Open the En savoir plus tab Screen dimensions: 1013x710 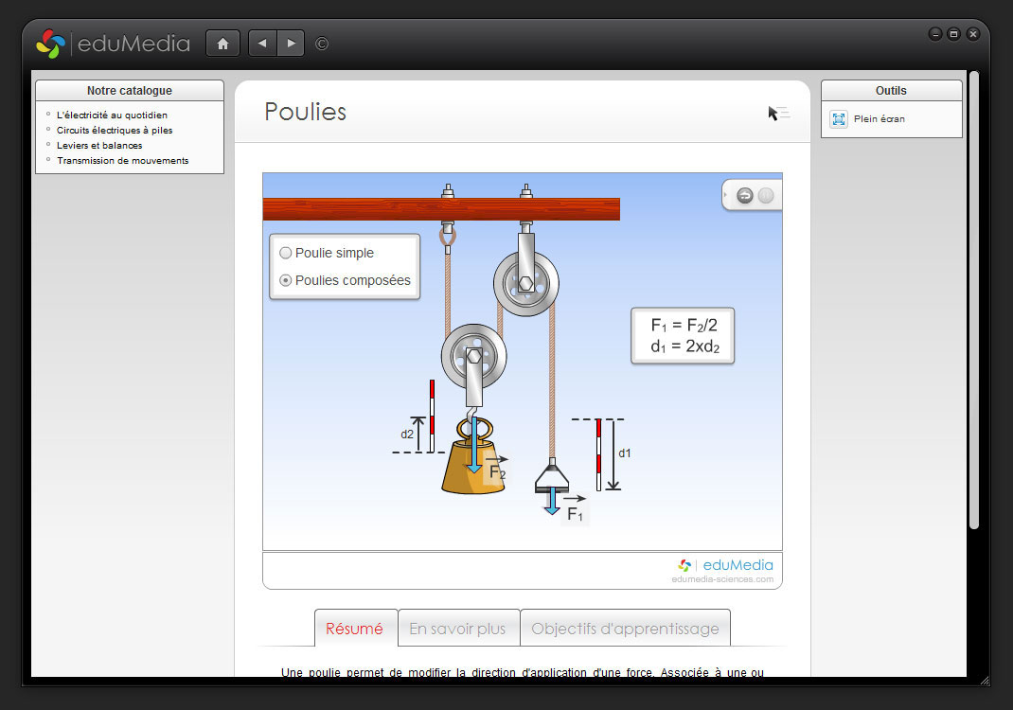458,629
